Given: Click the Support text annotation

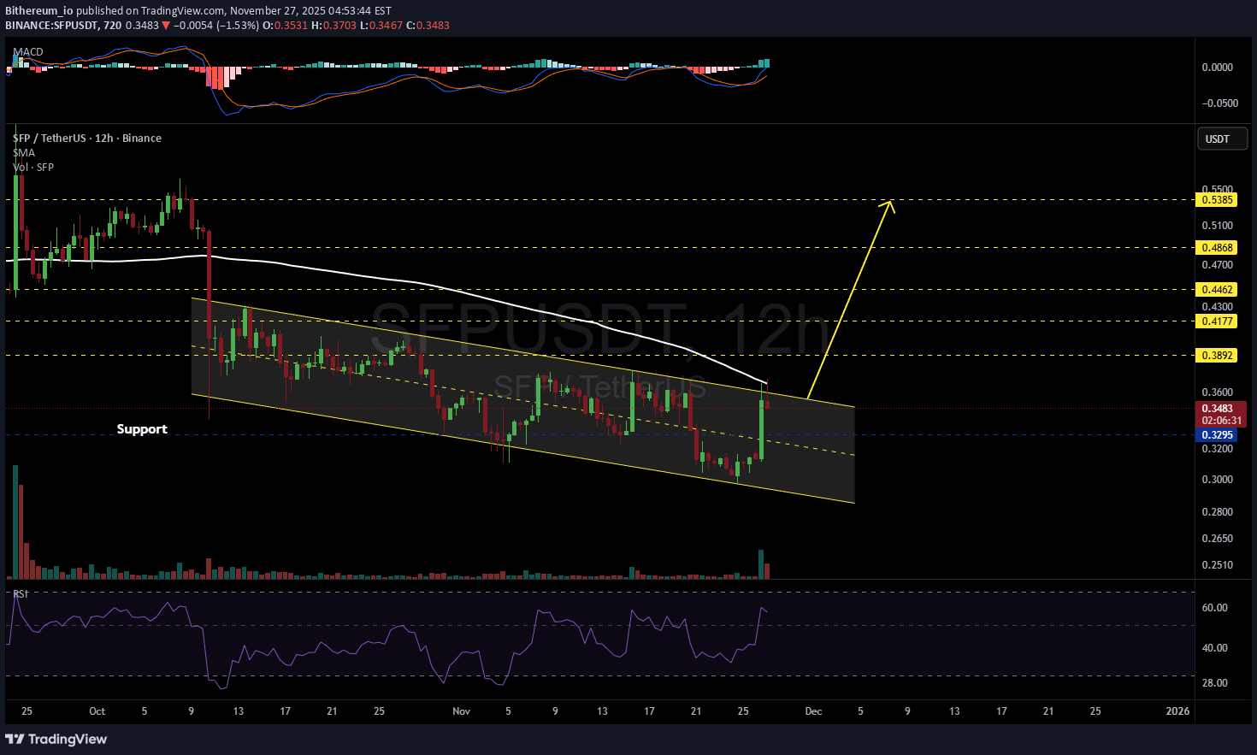Looking at the screenshot, I should 142,429.
